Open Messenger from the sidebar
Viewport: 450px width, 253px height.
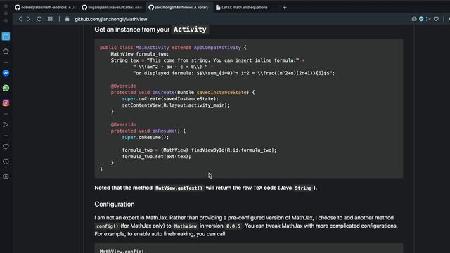[x=6, y=73]
